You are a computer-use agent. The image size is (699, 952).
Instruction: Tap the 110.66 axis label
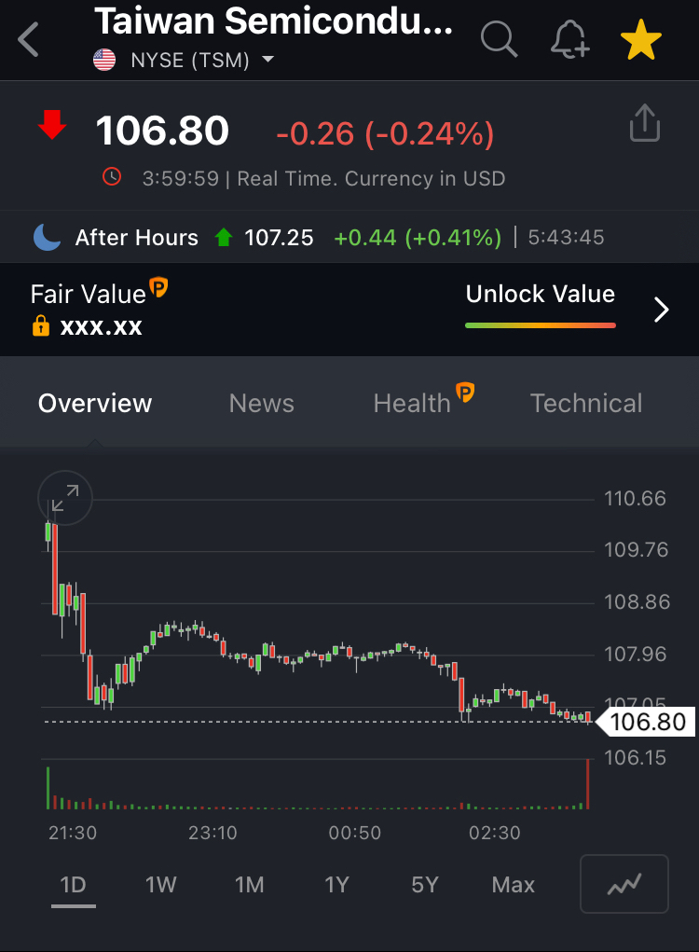click(636, 499)
